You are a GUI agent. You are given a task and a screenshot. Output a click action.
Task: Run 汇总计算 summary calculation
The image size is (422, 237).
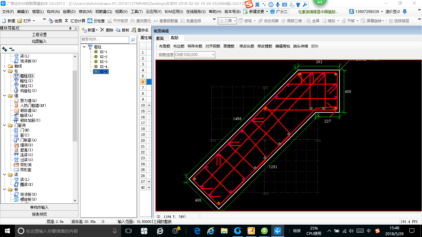tap(75, 21)
